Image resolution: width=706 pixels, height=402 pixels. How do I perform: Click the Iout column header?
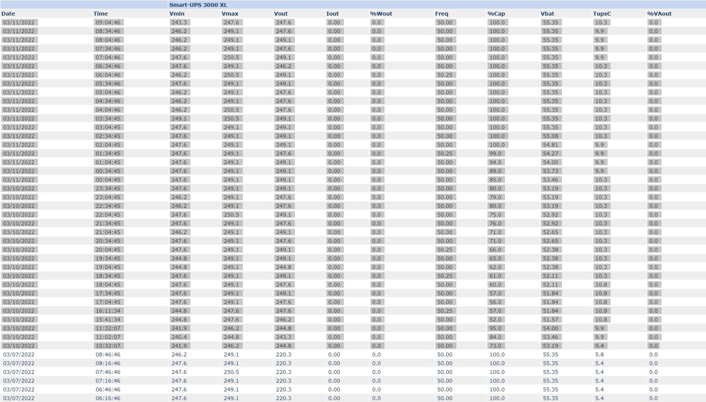[x=332, y=14]
